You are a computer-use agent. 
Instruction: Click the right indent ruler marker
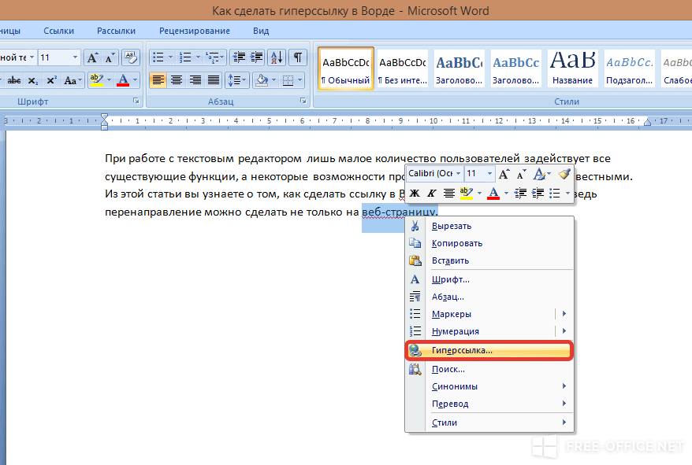pos(647,122)
